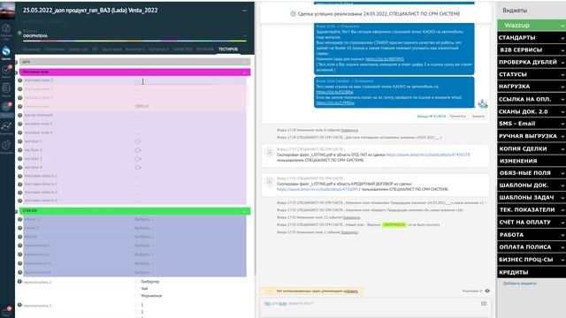Open the chat bubble icon with notification badge

click(x=6, y=311)
